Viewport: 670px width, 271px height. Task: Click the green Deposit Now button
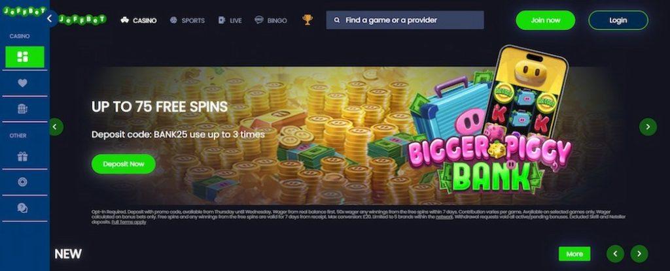(124, 164)
